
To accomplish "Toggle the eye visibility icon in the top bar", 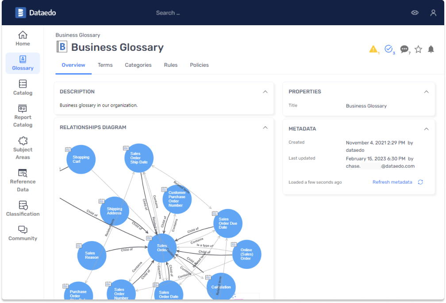I will tap(415, 12).
